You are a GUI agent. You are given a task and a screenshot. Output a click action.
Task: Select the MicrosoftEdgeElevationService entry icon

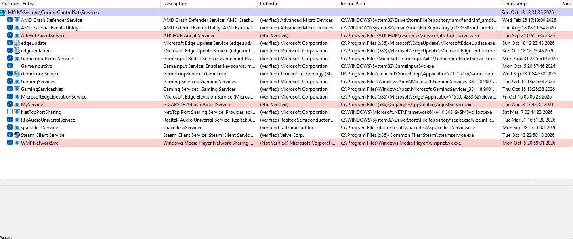(17, 97)
